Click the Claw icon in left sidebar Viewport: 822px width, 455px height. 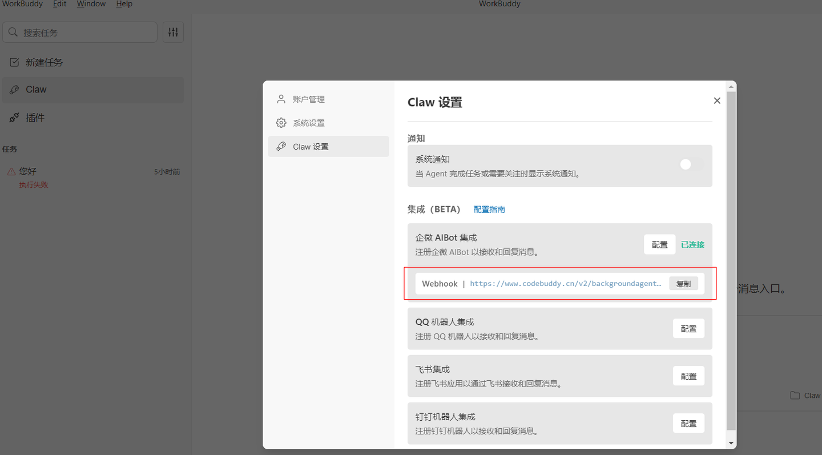click(15, 90)
